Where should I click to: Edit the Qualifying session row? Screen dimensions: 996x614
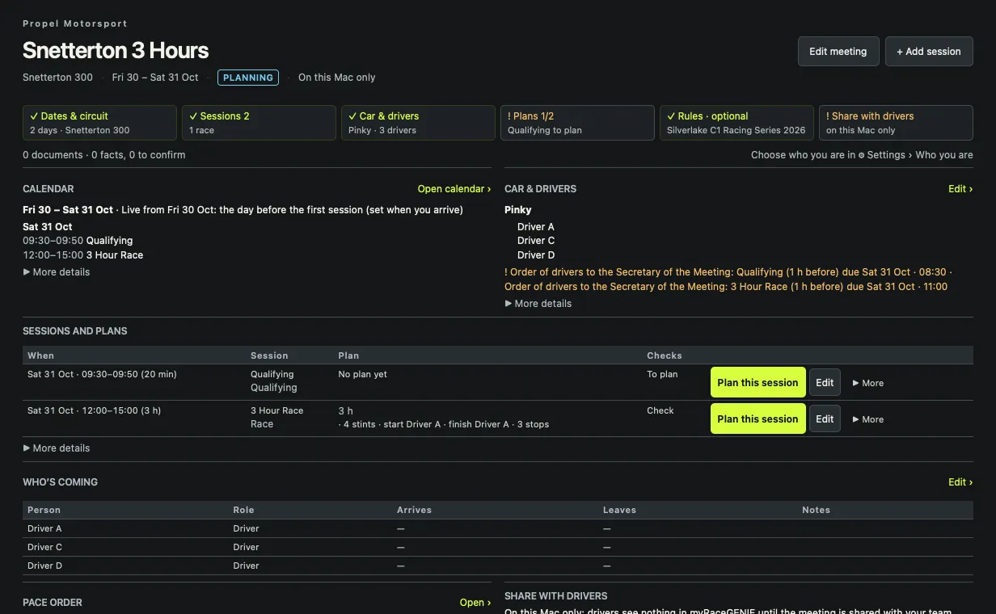click(x=825, y=383)
